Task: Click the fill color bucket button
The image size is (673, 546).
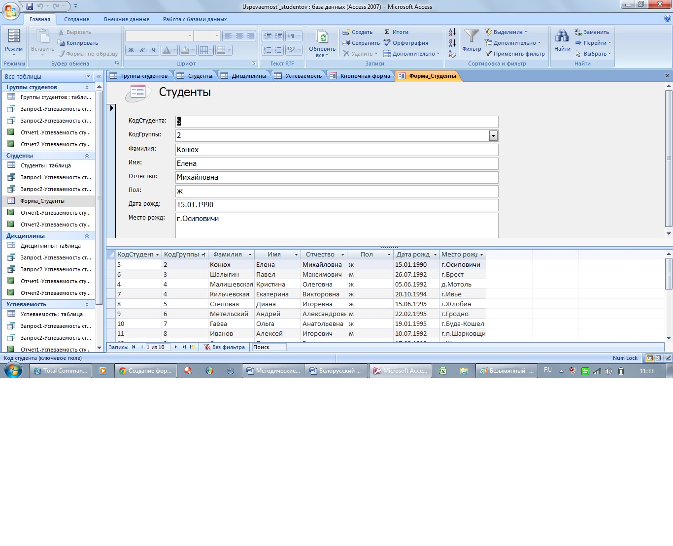Action: point(185,50)
